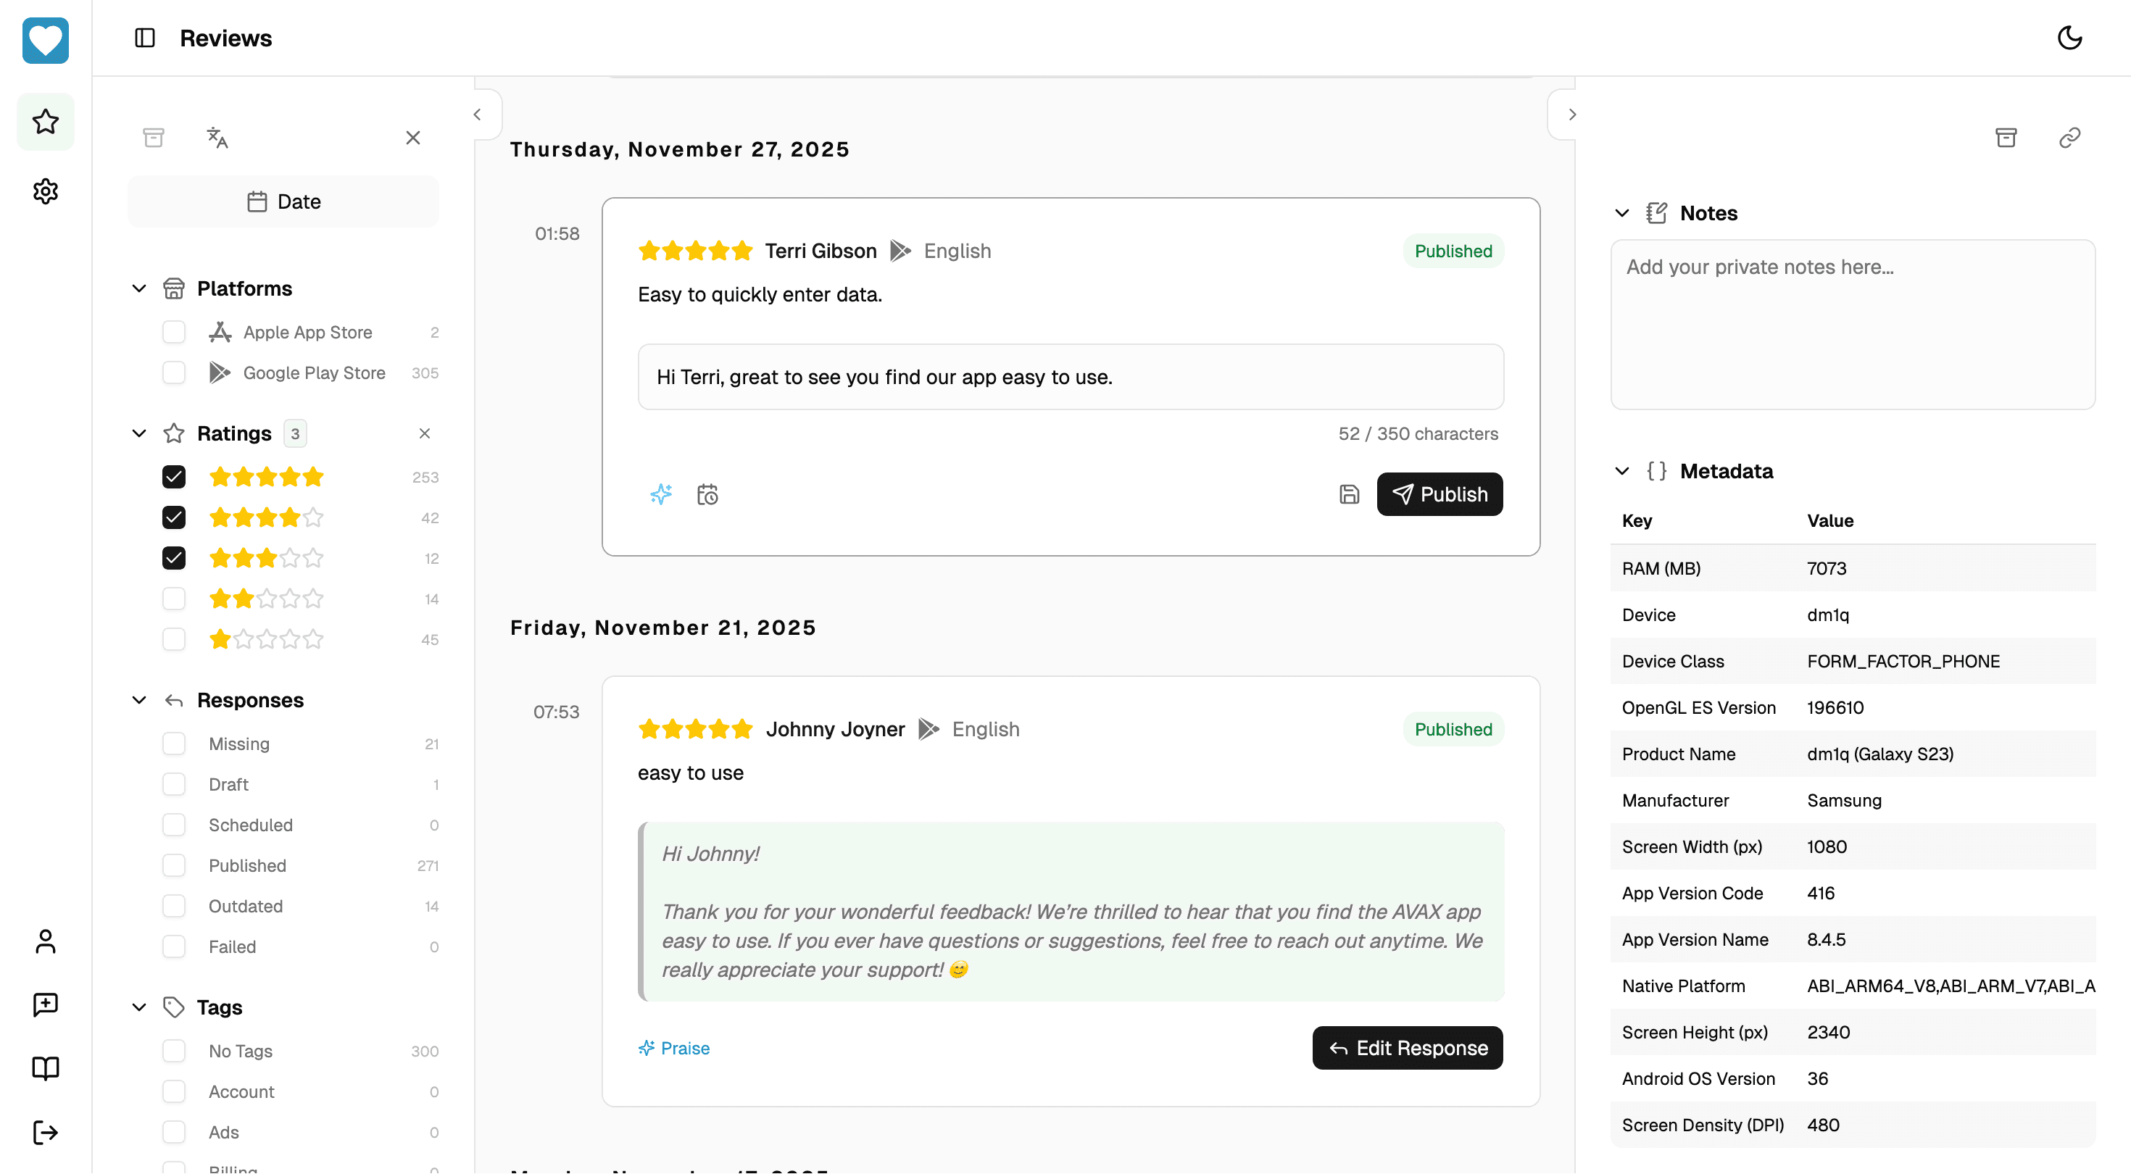Navigate to starred reviews in the sidebar

click(x=46, y=122)
